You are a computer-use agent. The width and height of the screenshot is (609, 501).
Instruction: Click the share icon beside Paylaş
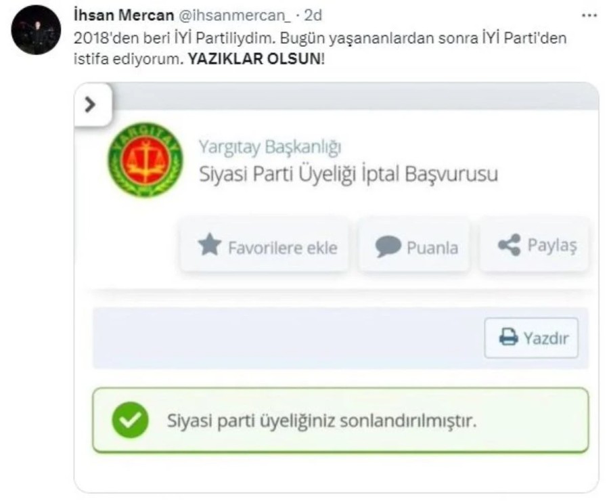(x=508, y=245)
